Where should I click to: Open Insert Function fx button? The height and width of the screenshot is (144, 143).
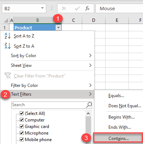[87, 8]
